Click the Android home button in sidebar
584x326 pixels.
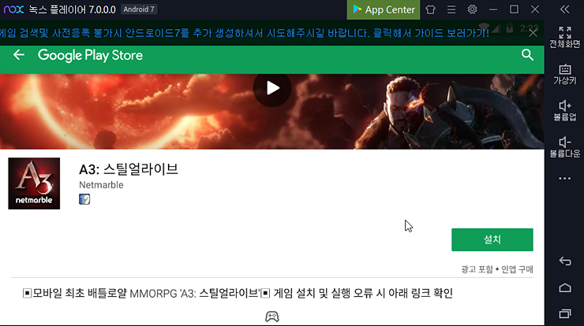click(564, 287)
